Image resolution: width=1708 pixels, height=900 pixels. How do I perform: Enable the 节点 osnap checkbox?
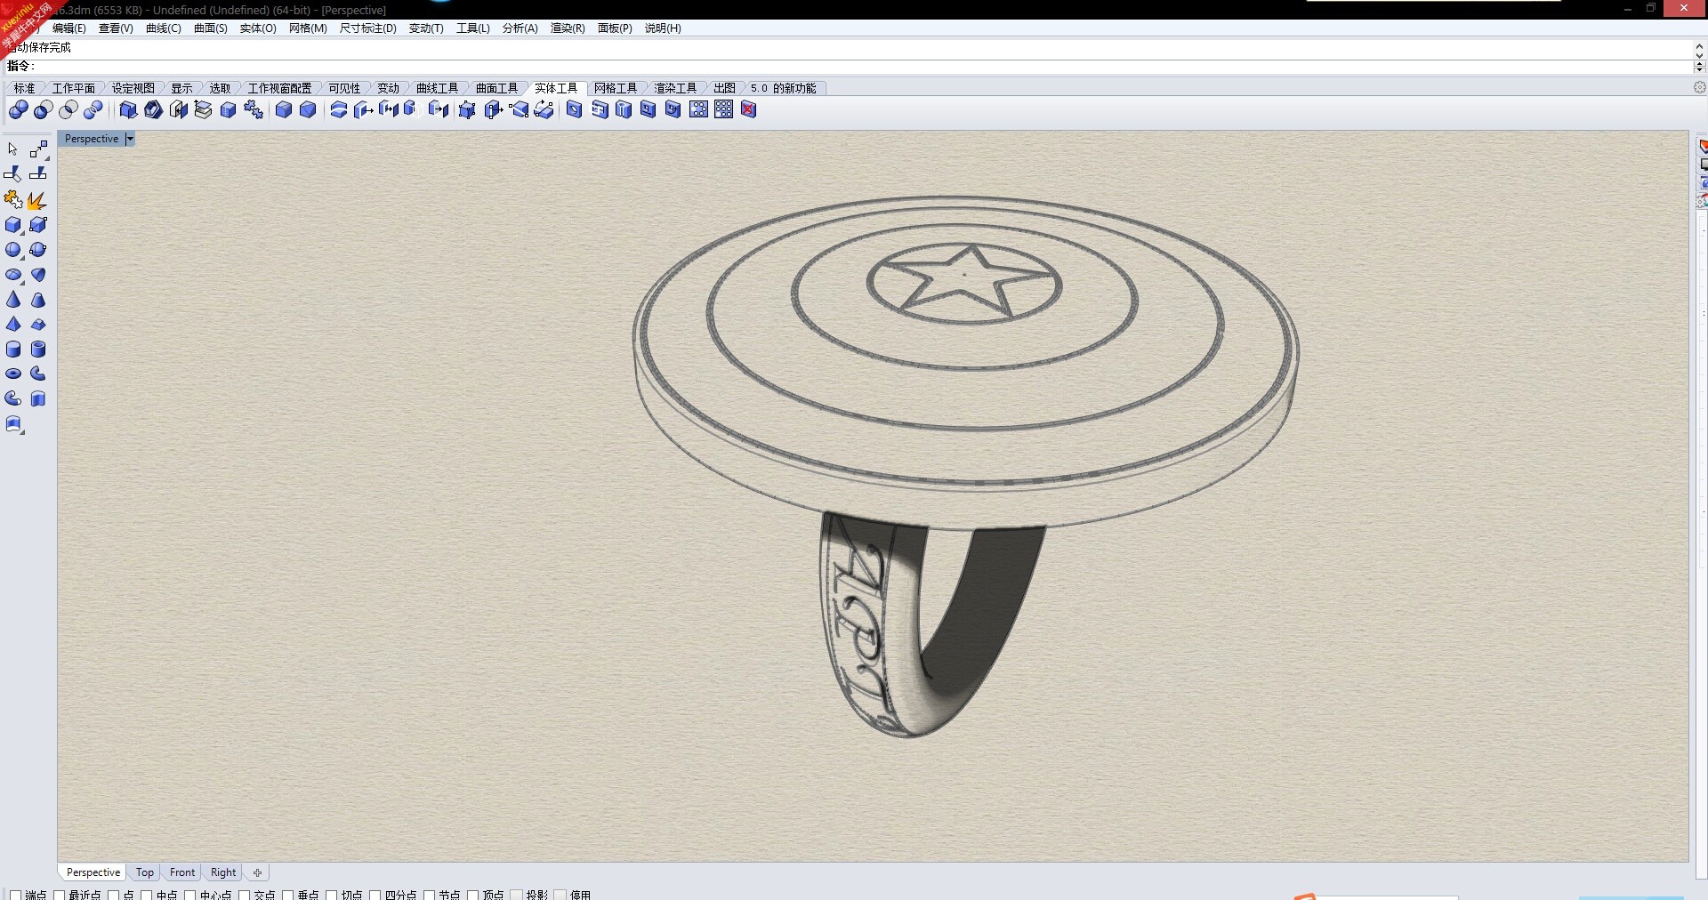[429, 895]
